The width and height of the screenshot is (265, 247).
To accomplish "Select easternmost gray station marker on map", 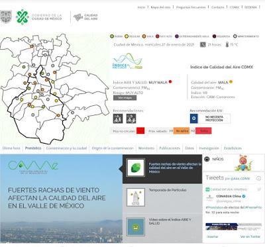I will pyautogui.click(x=72, y=113).
